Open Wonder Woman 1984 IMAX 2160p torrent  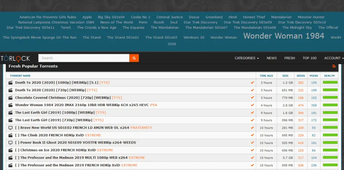click(86, 105)
